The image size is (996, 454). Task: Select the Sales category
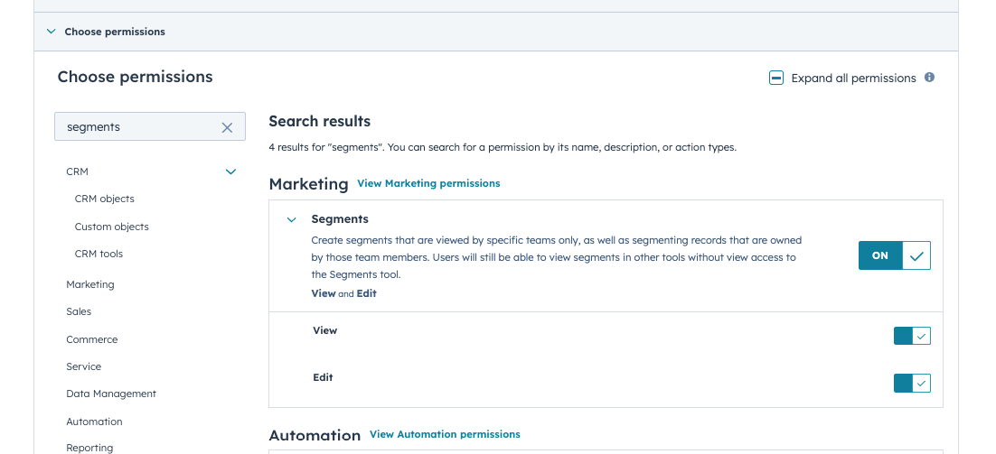79,311
